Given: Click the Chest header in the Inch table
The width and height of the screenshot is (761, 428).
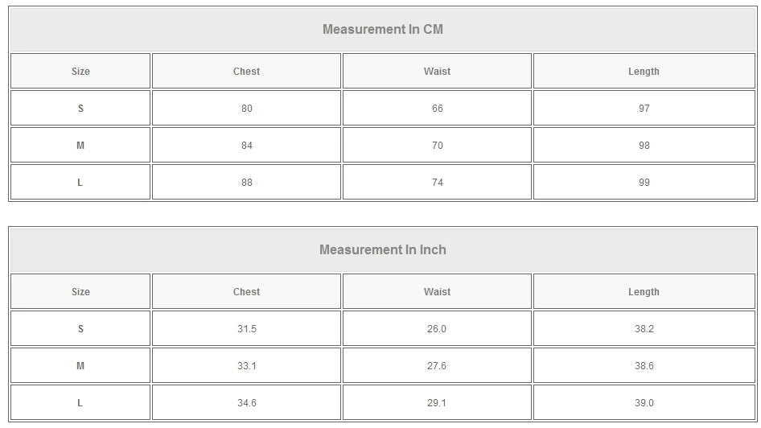Looking at the screenshot, I should [x=246, y=292].
